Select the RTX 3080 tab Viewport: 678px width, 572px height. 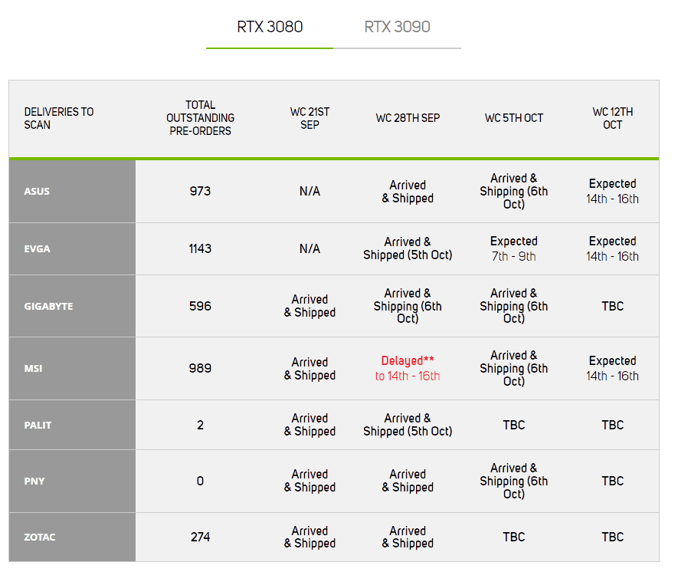click(270, 27)
